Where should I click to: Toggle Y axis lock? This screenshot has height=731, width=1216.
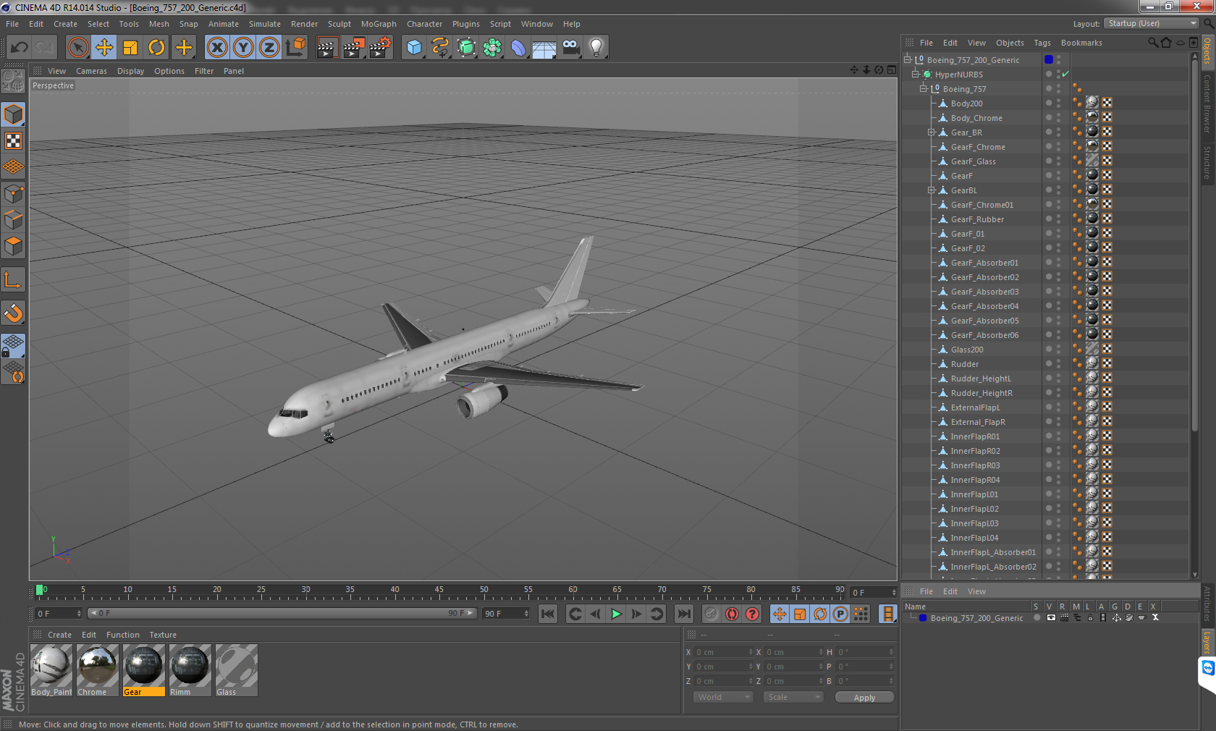243,48
